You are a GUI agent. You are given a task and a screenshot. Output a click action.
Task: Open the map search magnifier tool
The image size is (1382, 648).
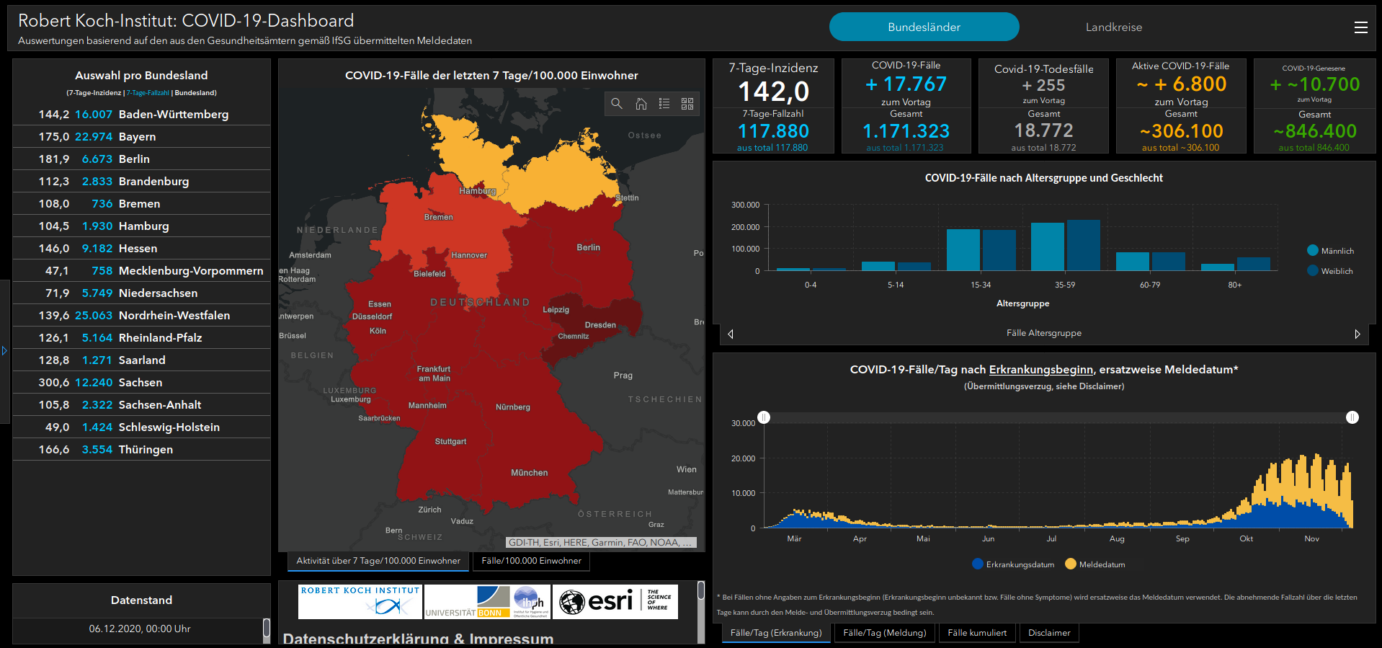point(617,104)
